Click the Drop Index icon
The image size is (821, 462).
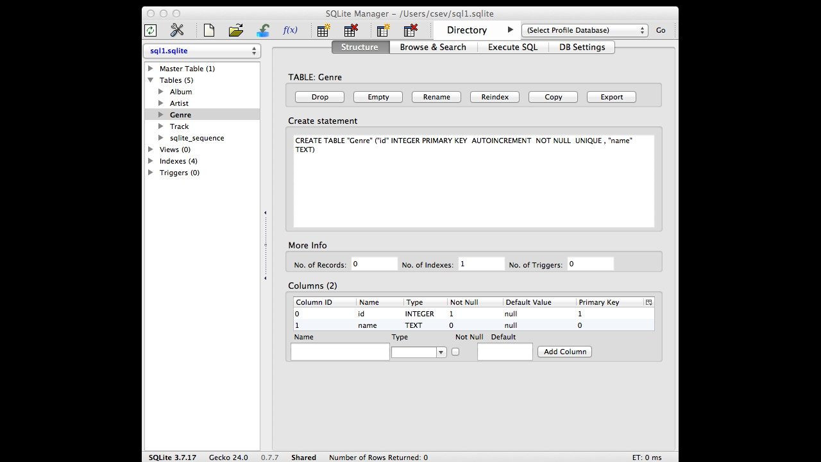pos(410,30)
